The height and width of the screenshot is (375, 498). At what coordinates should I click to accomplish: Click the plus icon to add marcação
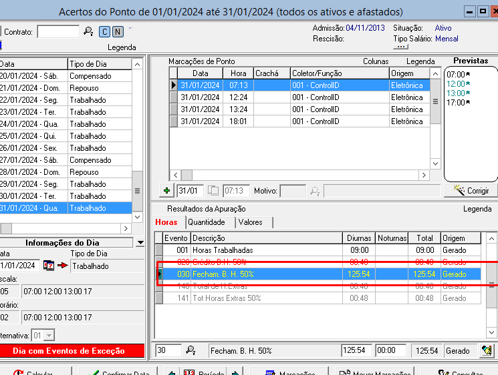[x=167, y=191]
